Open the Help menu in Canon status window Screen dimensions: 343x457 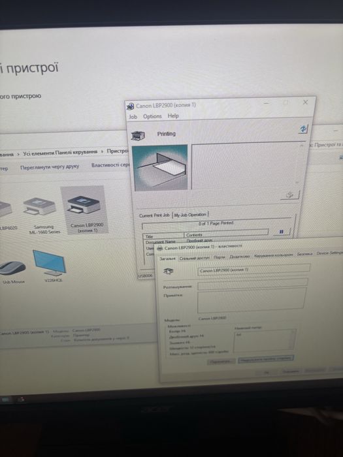(173, 116)
